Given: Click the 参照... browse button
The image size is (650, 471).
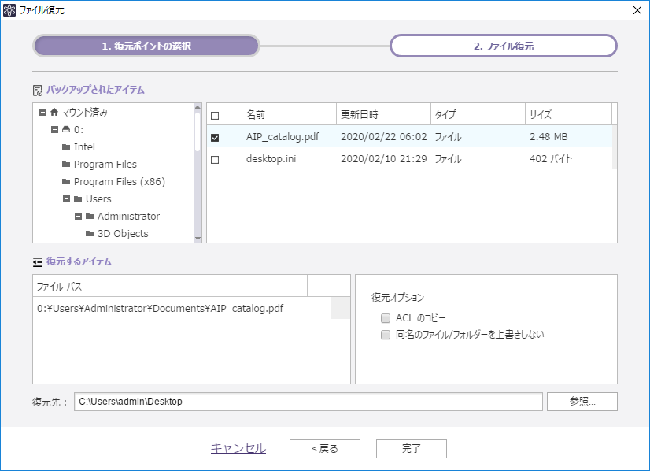Looking at the screenshot, I should pyautogui.click(x=582, y=402).
